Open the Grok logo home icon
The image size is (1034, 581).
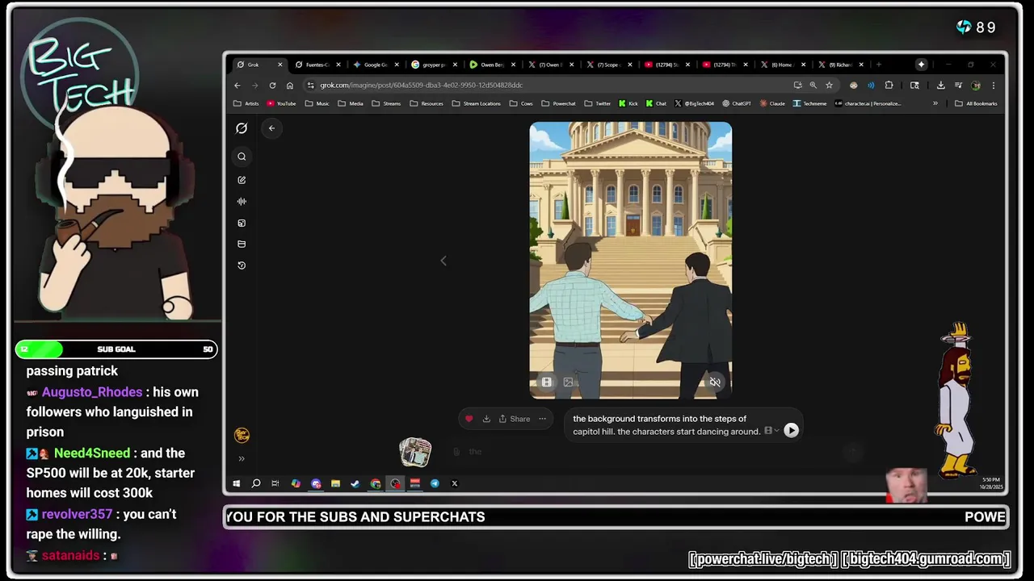(242, 128)
